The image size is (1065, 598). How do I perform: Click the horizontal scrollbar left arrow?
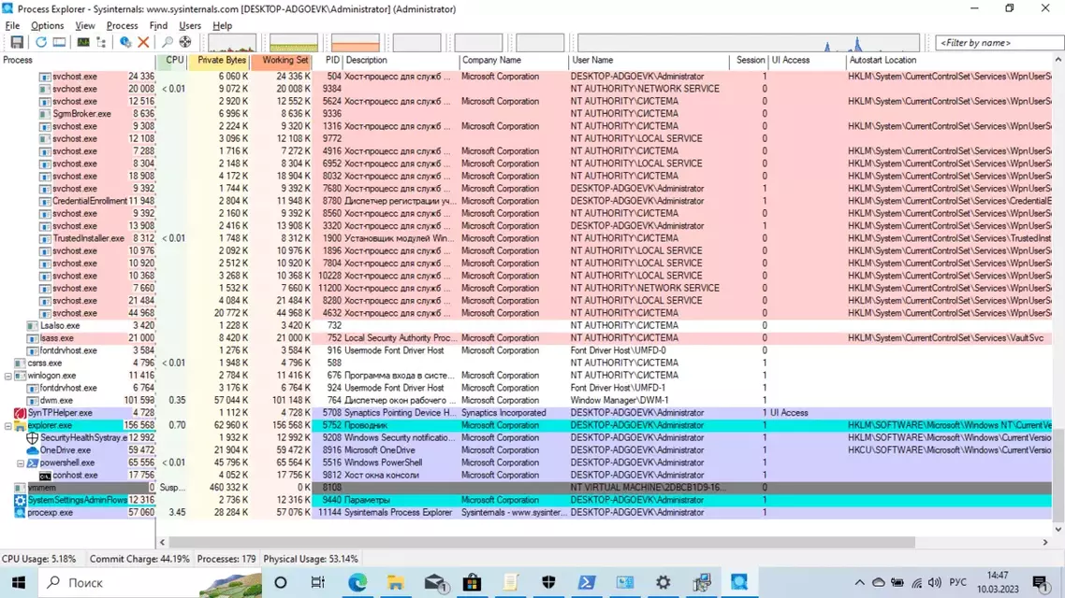[x=162, y=542]
